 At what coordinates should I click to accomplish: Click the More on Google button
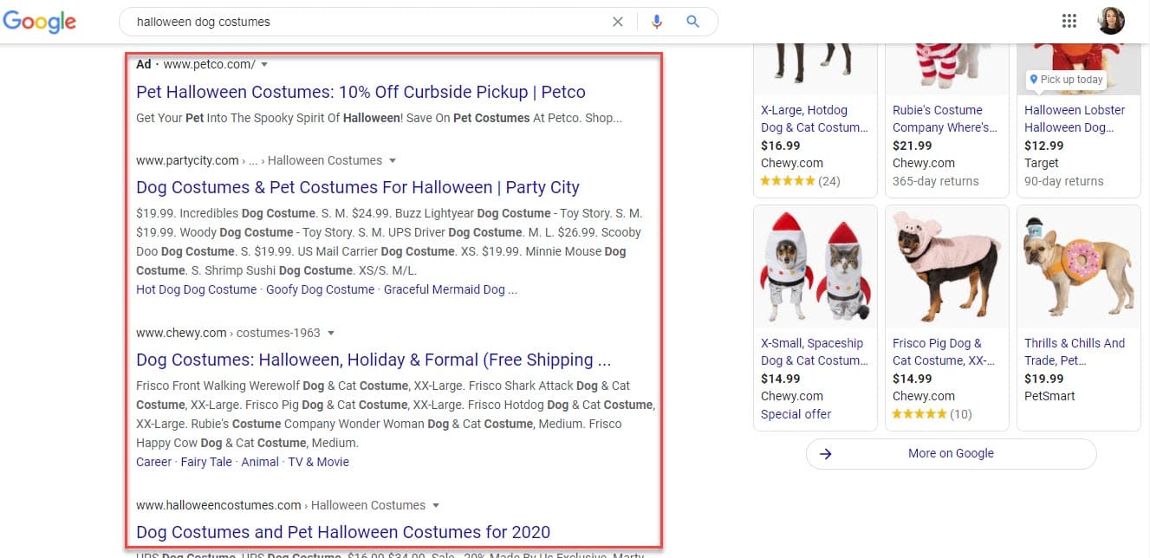click(x=951, y=453)
